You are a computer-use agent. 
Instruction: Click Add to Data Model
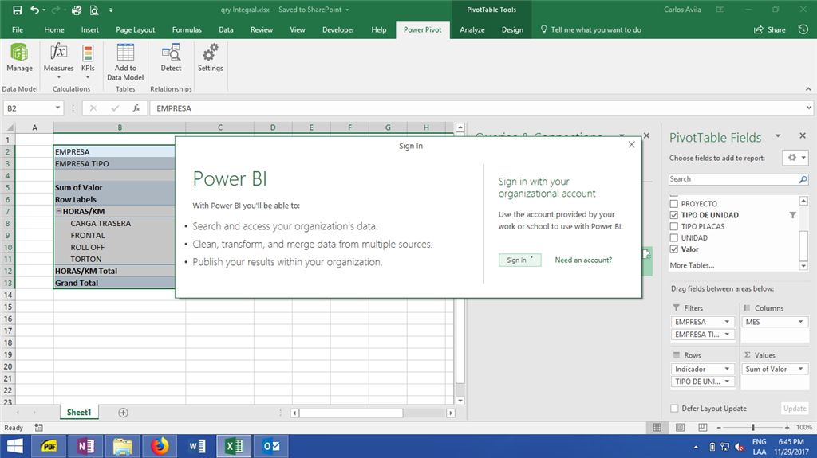[125, 62]
